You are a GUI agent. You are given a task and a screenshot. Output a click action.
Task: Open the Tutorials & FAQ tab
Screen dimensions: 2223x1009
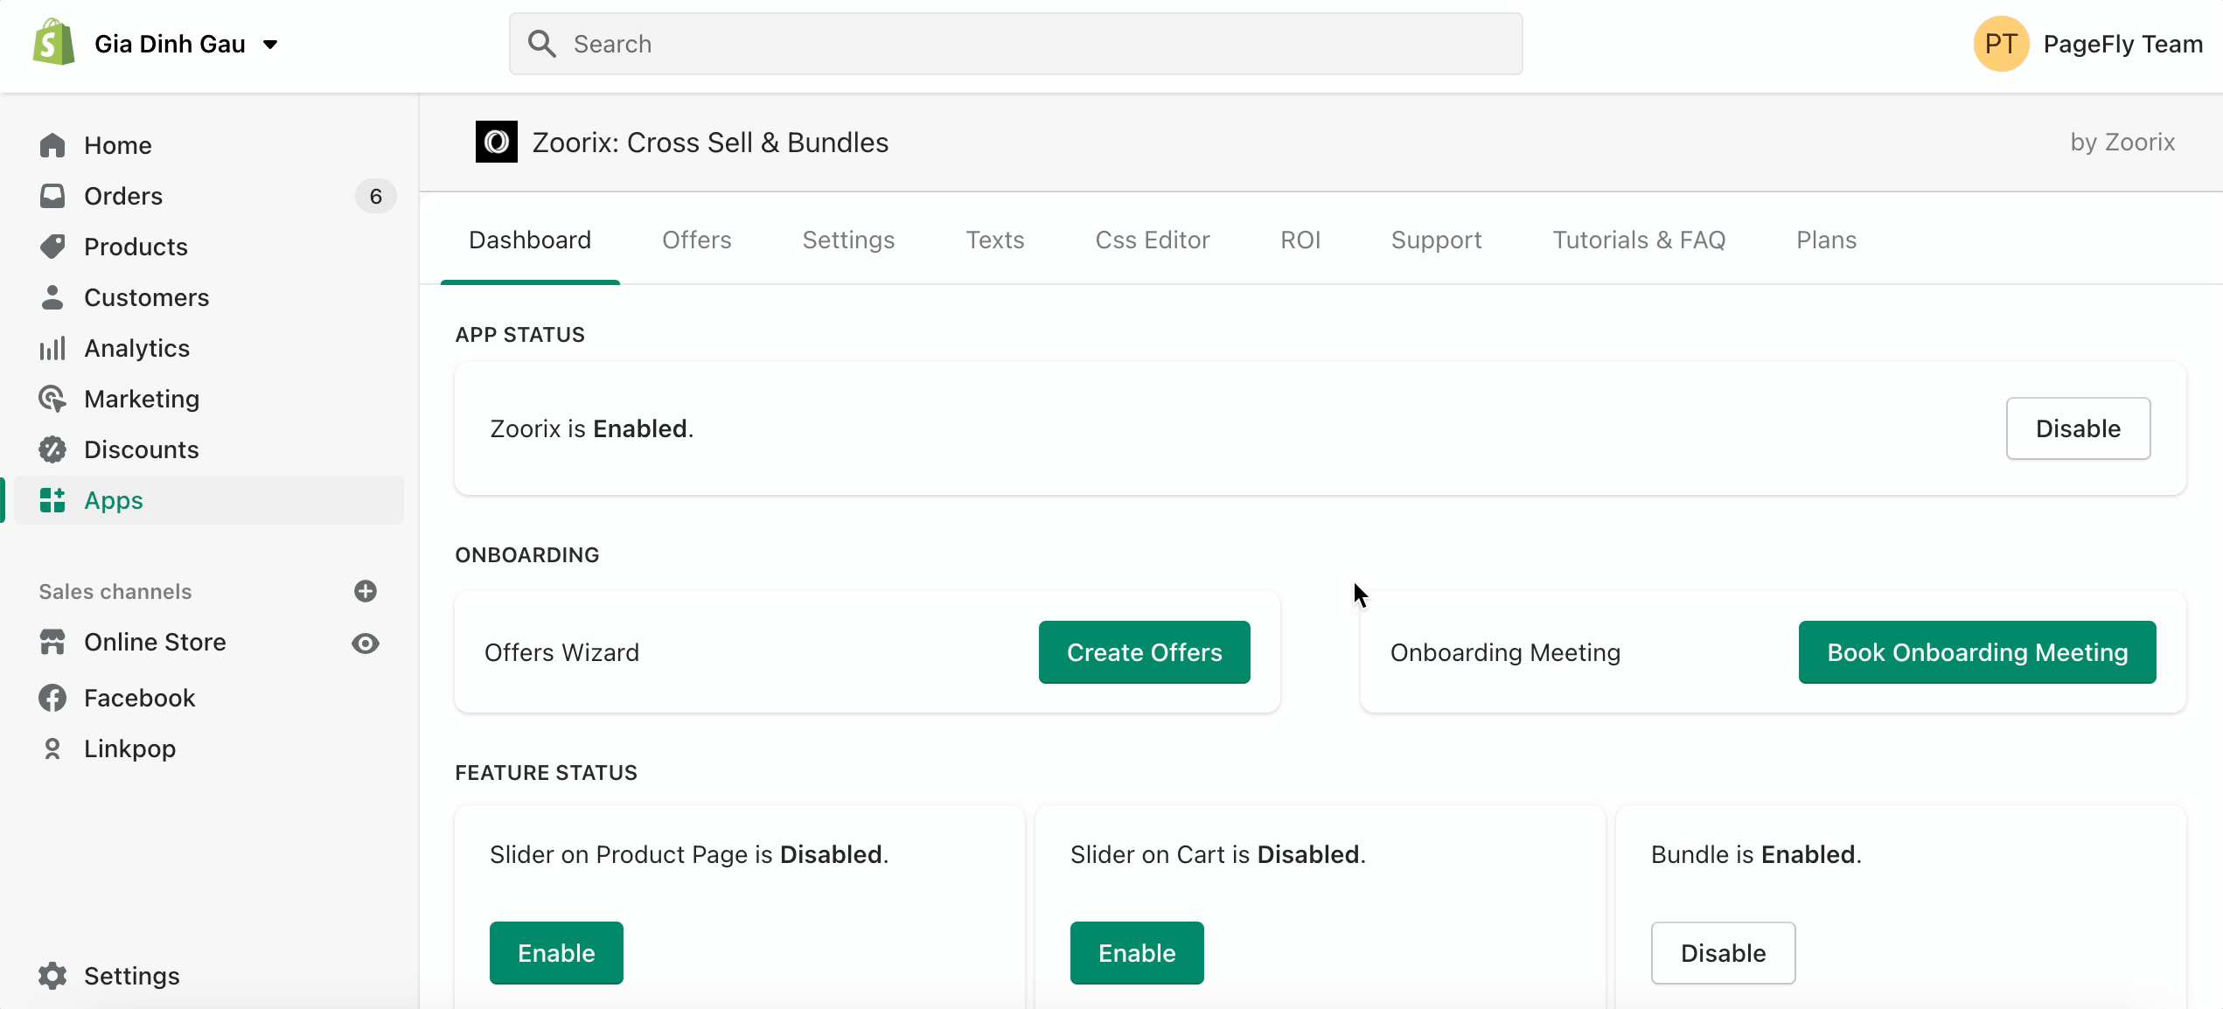tap(1639, 240)
